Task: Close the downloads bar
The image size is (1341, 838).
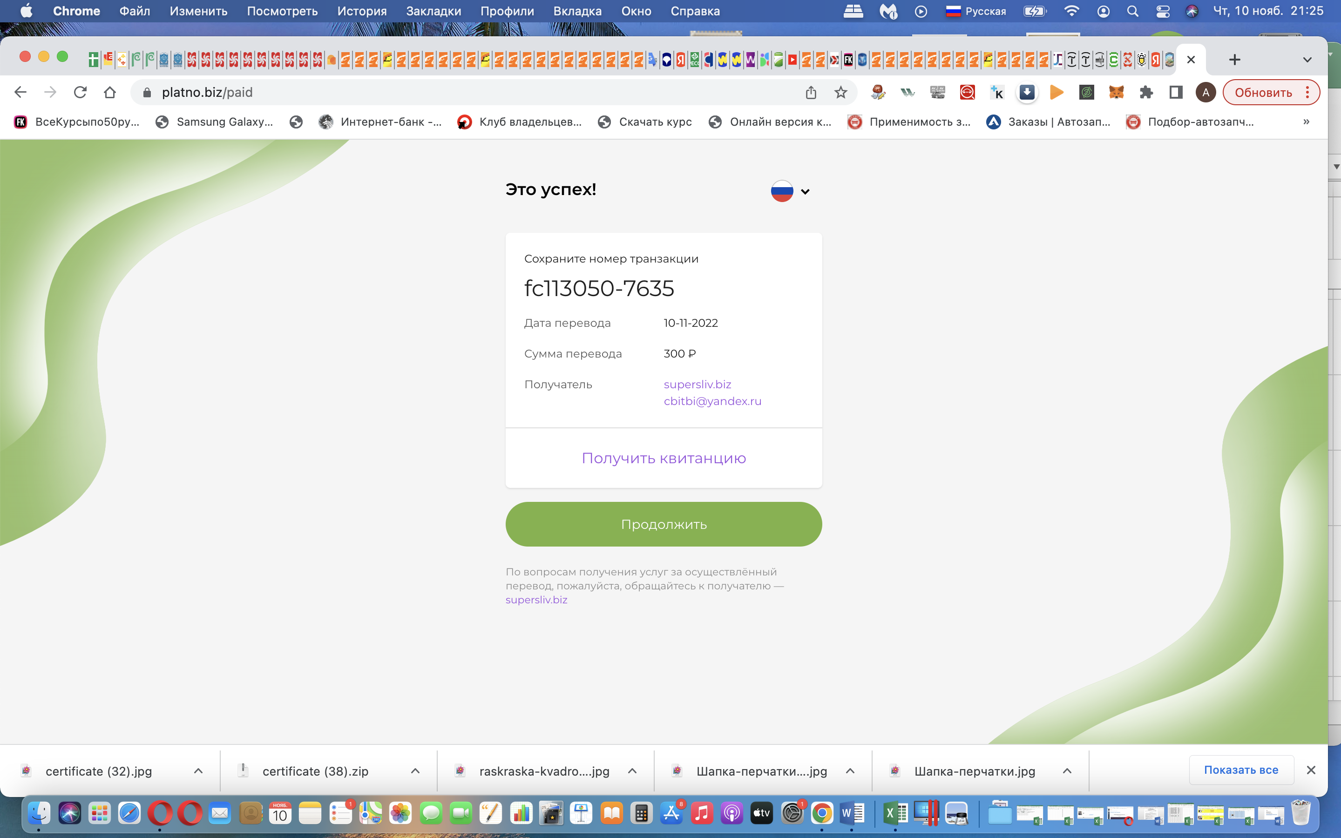Action: tap(1311, 770)
